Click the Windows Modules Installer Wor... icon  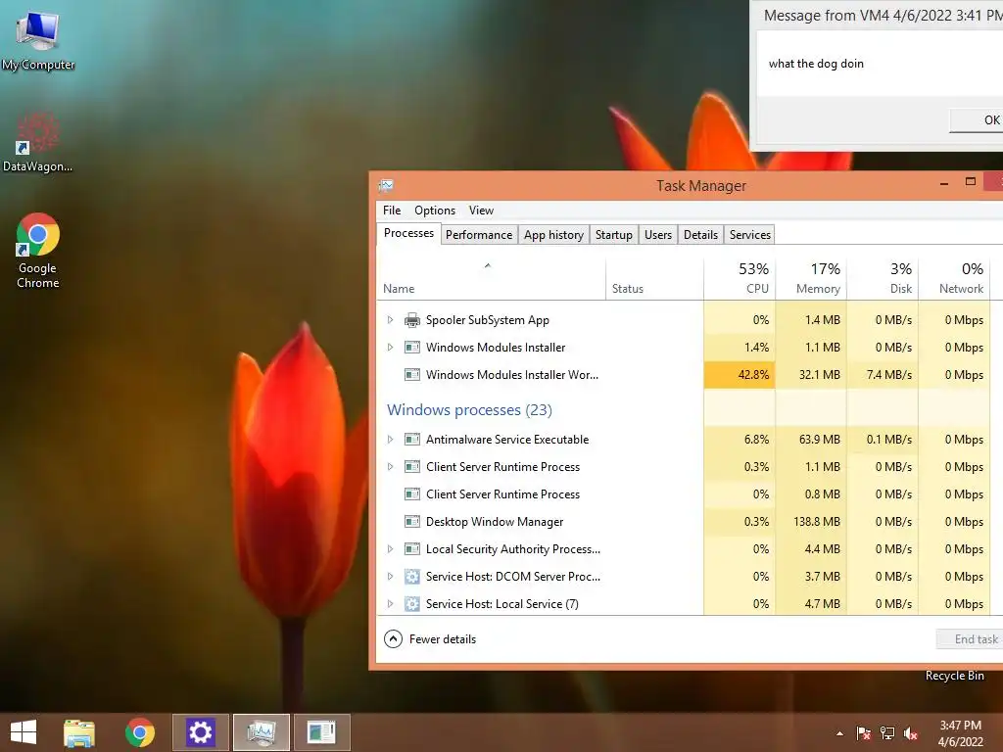pos(412,375)
